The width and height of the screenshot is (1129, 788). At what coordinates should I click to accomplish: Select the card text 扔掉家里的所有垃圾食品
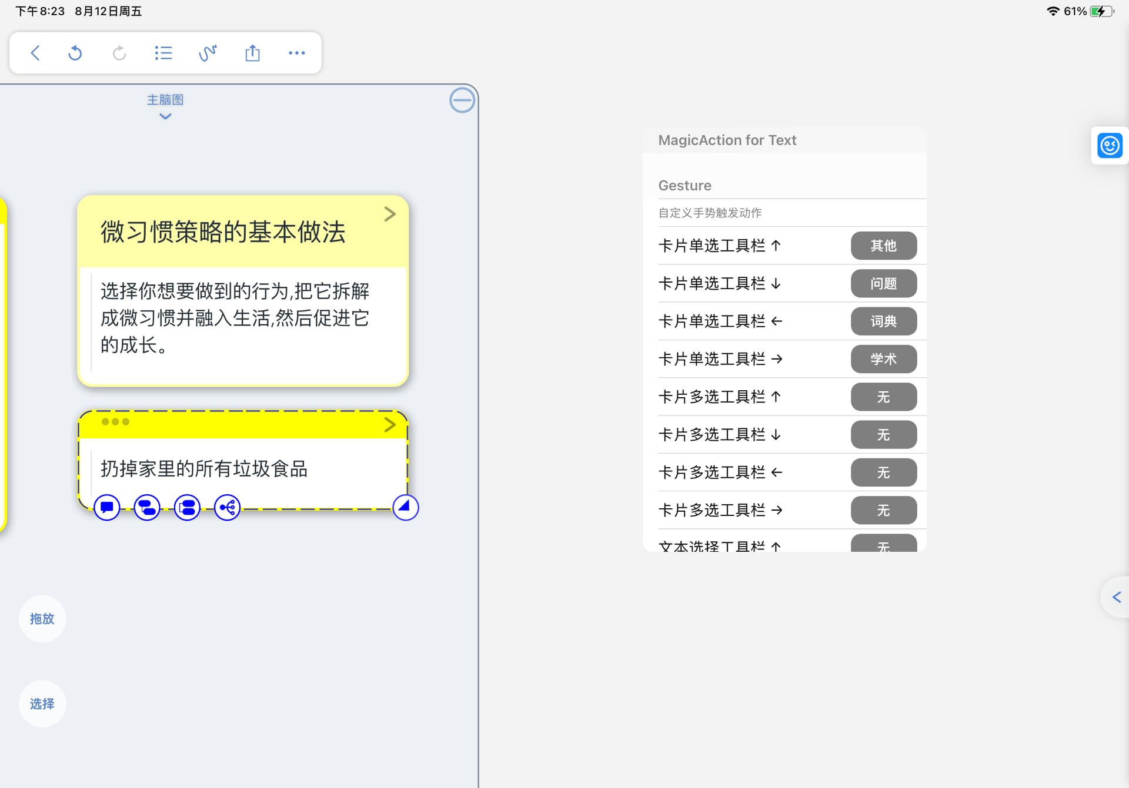(x=204, y=468)
